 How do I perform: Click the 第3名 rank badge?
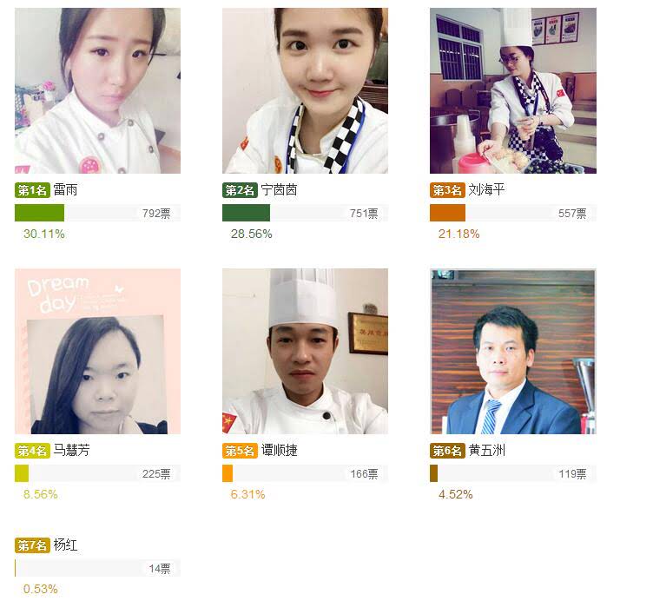pos(447,190)
